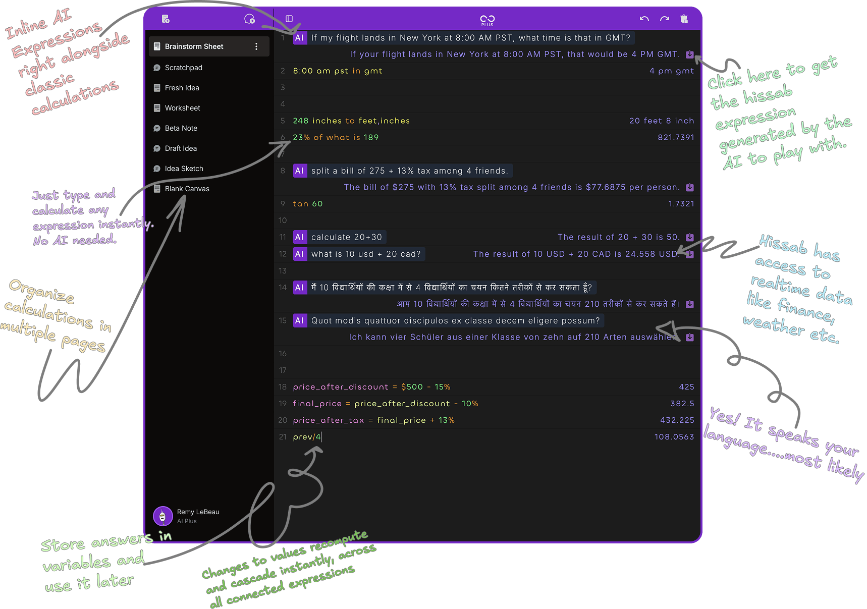
Task: Click the 23% of what is 189 line
Action: pyautogui.click(x=336, y=138)
